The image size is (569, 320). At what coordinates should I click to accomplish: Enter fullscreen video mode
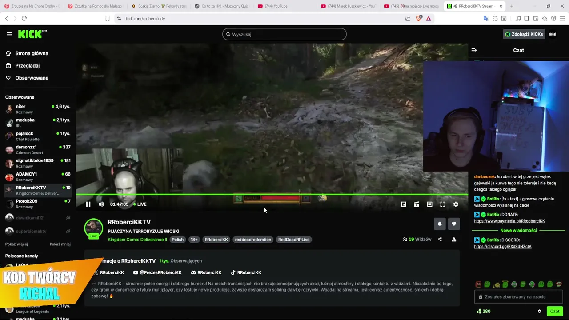(443, 204)
